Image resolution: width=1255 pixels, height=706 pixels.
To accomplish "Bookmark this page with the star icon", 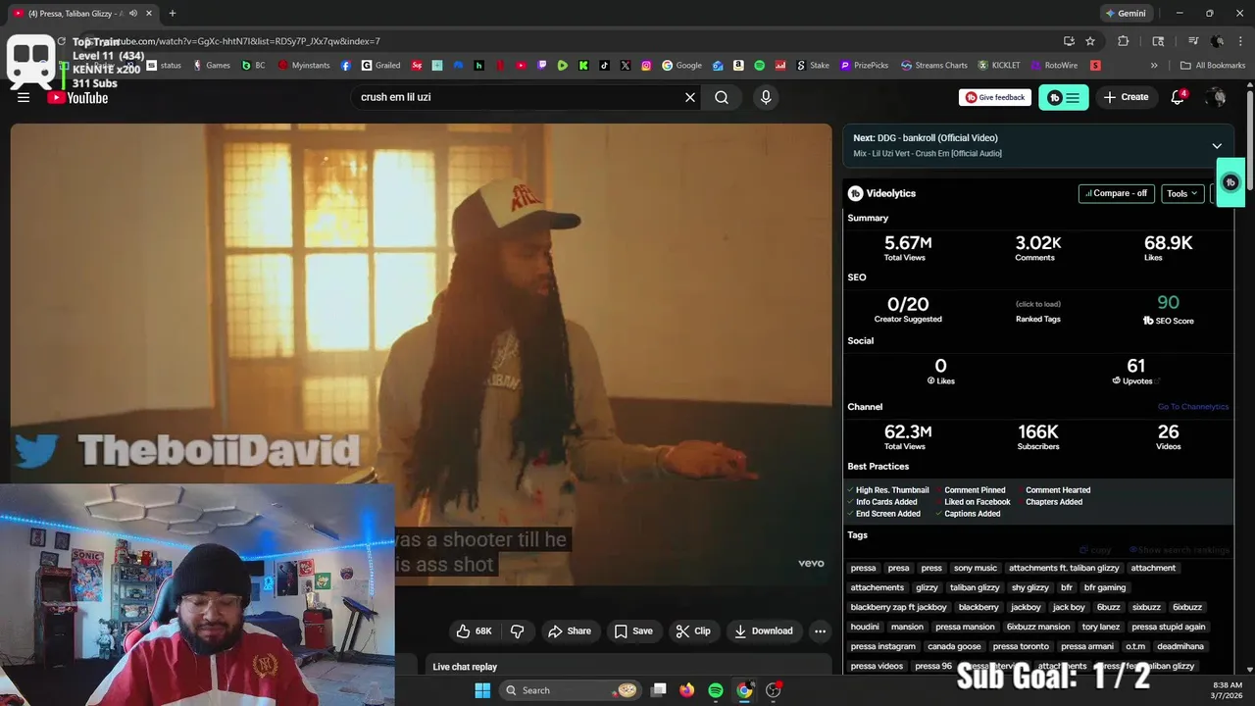I will (x=1090, y=41).
